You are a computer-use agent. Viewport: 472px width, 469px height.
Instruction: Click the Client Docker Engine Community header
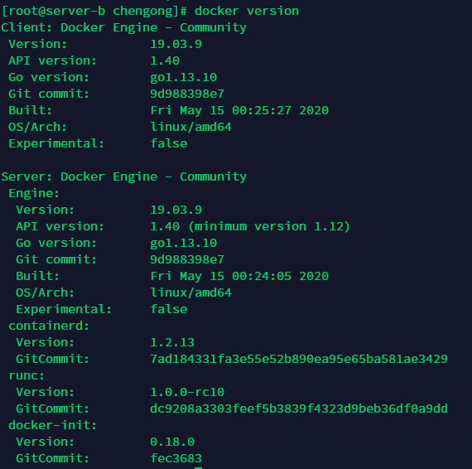click(123, 27)
